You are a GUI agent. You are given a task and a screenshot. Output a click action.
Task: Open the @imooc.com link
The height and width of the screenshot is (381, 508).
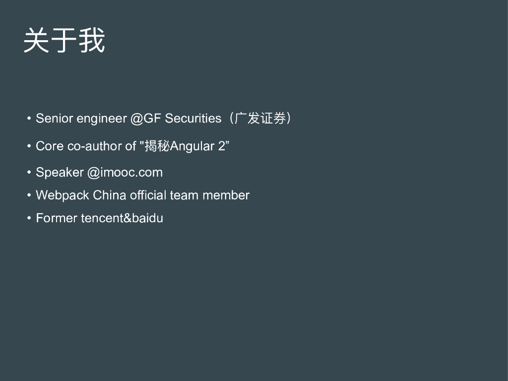click(x=125, y=173)
